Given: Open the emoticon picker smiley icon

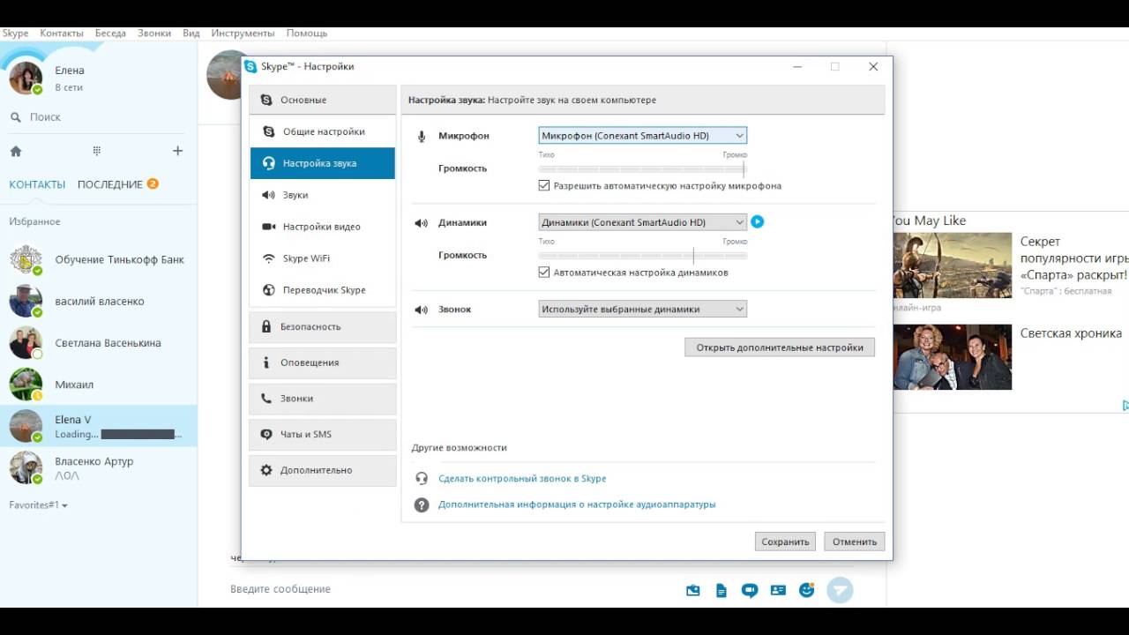Looking at the screenshot, I should (x=806, y=590).
